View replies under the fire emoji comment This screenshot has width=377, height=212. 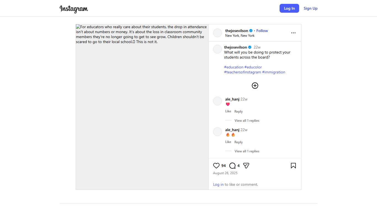[x=247, y=151]
